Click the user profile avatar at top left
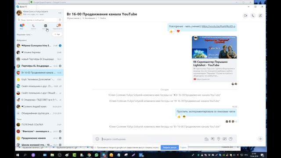This screenshot has width=281, height=158. (19, 13)
